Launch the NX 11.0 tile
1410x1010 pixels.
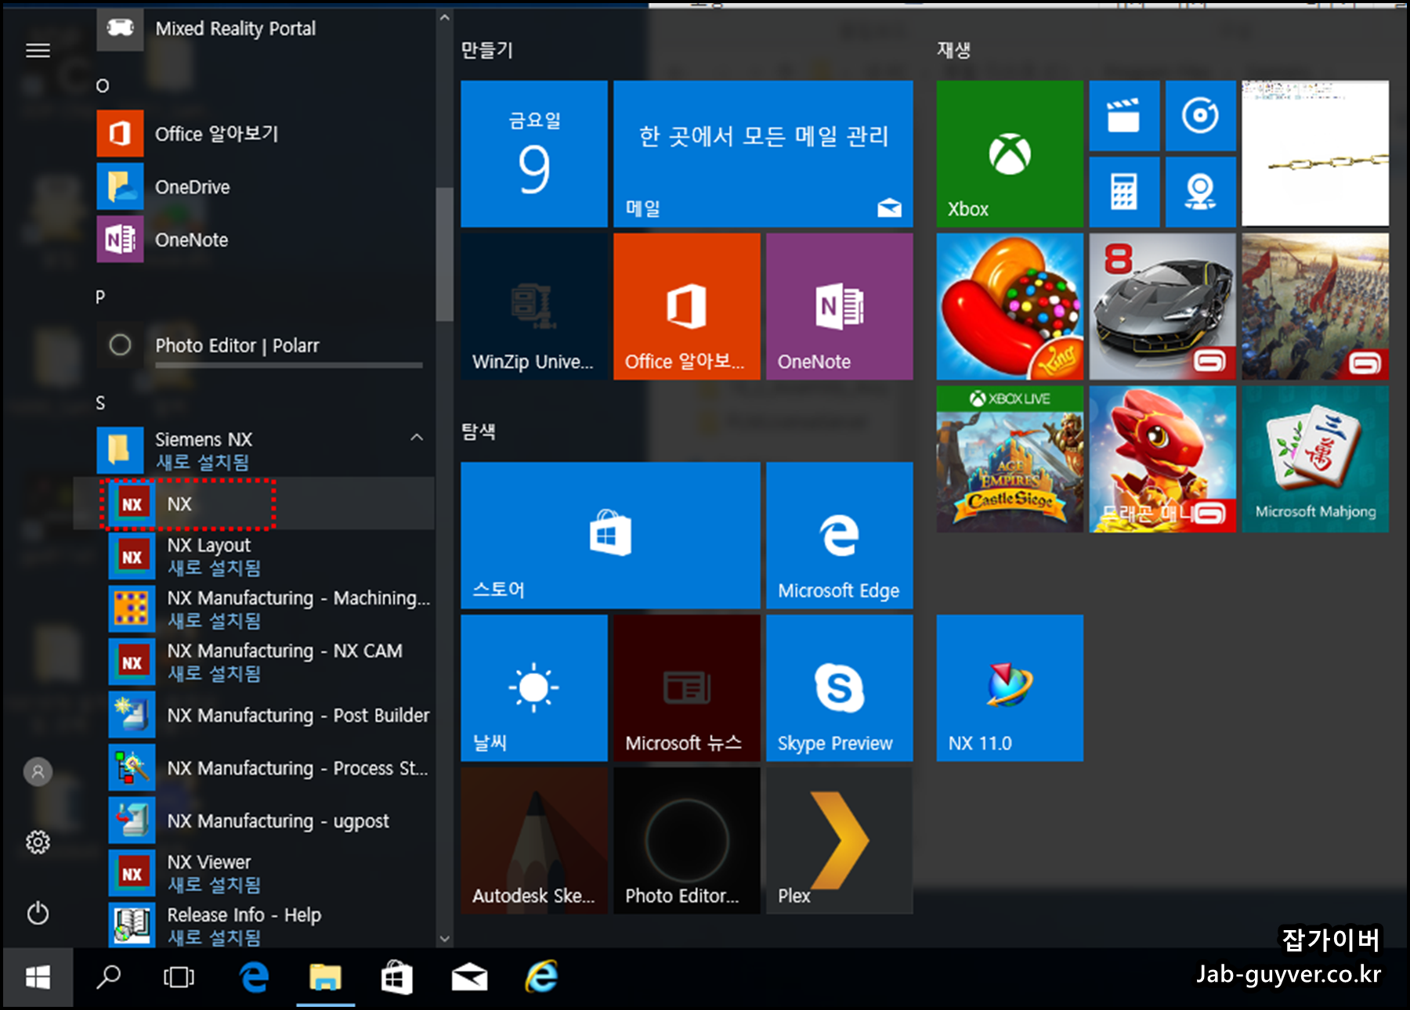(1010, 688)
